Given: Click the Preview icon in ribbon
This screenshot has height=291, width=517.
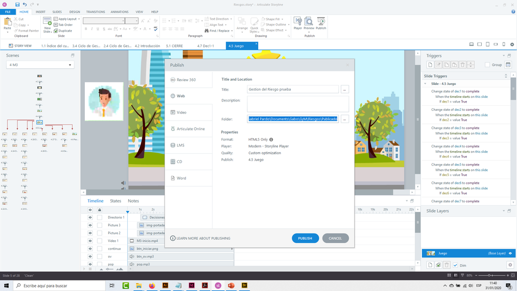Looking at the screenshot, I should coord(309,23).
